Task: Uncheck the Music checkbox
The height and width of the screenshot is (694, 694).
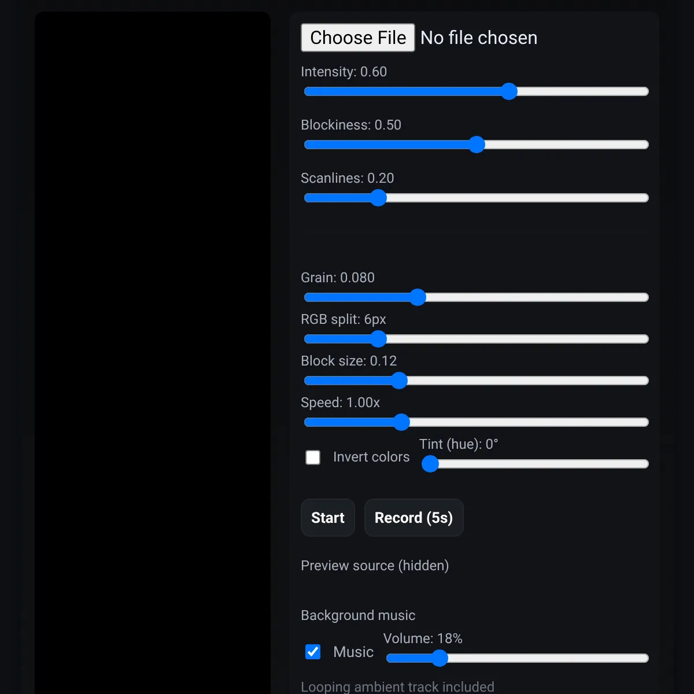Action: [x=313, y=652]
